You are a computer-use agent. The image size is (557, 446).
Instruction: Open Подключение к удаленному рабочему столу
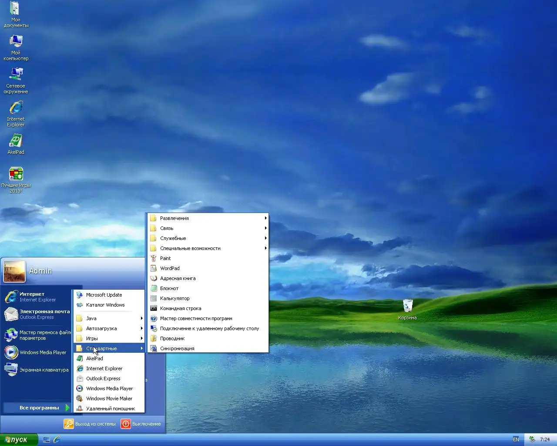click(x=208, y=328)
